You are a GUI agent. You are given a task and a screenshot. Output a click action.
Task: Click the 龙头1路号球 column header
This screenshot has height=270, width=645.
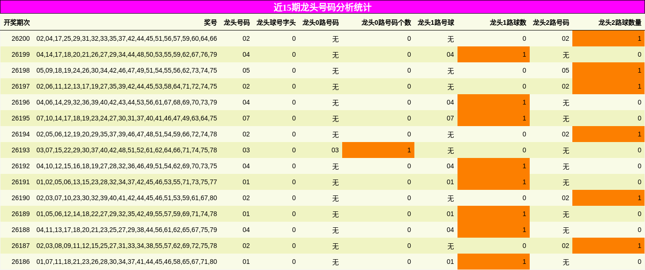[x=436, y=22]
